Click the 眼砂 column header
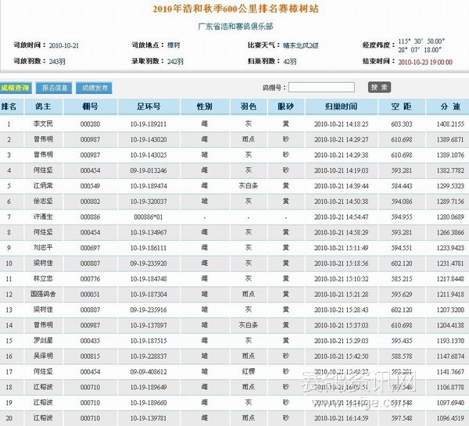Screen dimensions: 469x426 click(x=286, y=106)
